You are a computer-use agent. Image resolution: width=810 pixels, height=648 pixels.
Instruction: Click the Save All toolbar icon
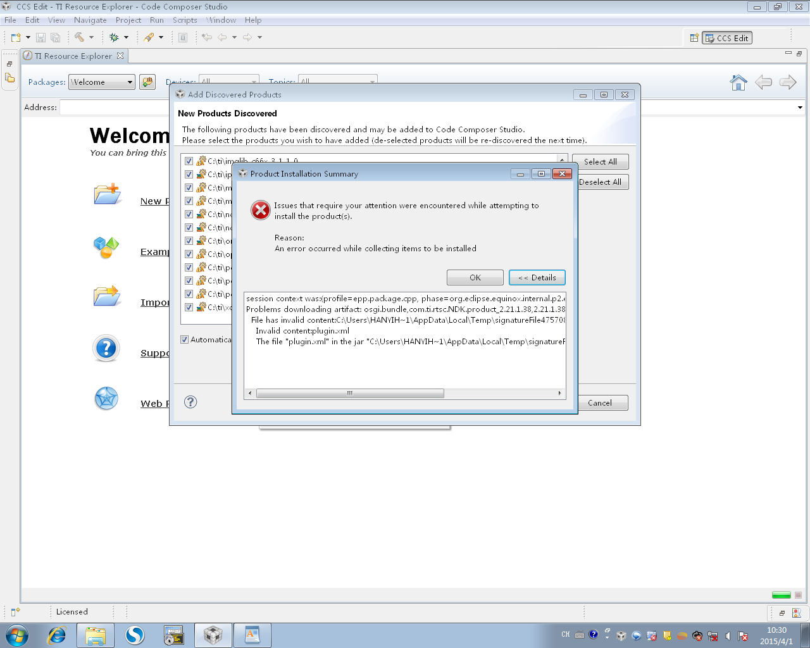coord(55,37)
